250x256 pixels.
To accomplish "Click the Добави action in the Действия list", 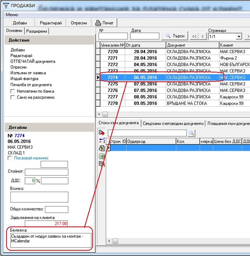I will click(x=18, y=50).
